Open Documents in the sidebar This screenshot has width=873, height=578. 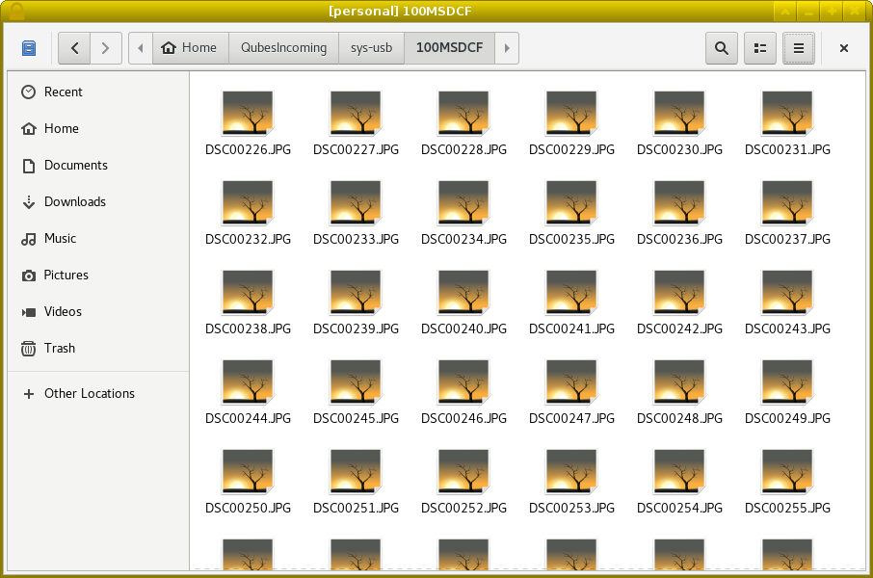(98, 166)
